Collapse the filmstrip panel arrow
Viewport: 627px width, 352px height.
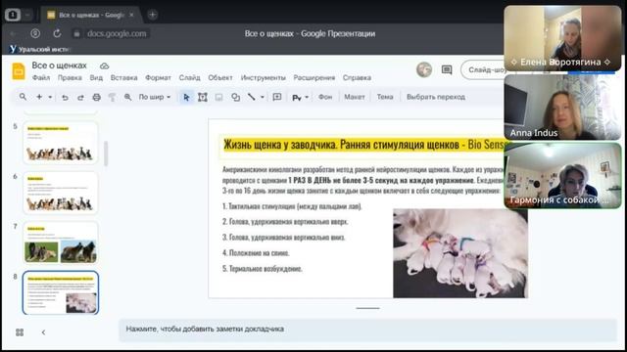point(43,332)
